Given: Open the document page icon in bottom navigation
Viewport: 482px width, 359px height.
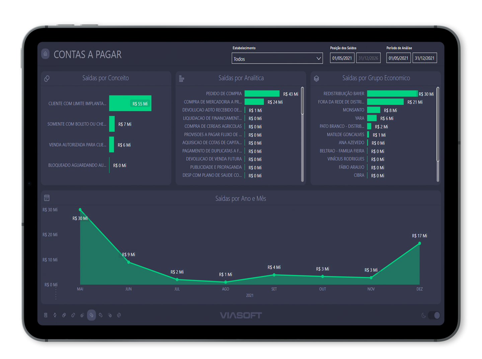Looking at the screenshot, I should [x=46, y=315].
